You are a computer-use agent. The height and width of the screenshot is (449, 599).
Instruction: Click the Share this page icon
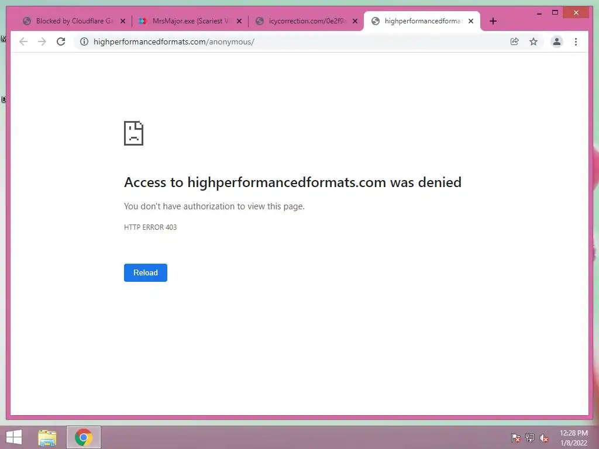[515, 42]
